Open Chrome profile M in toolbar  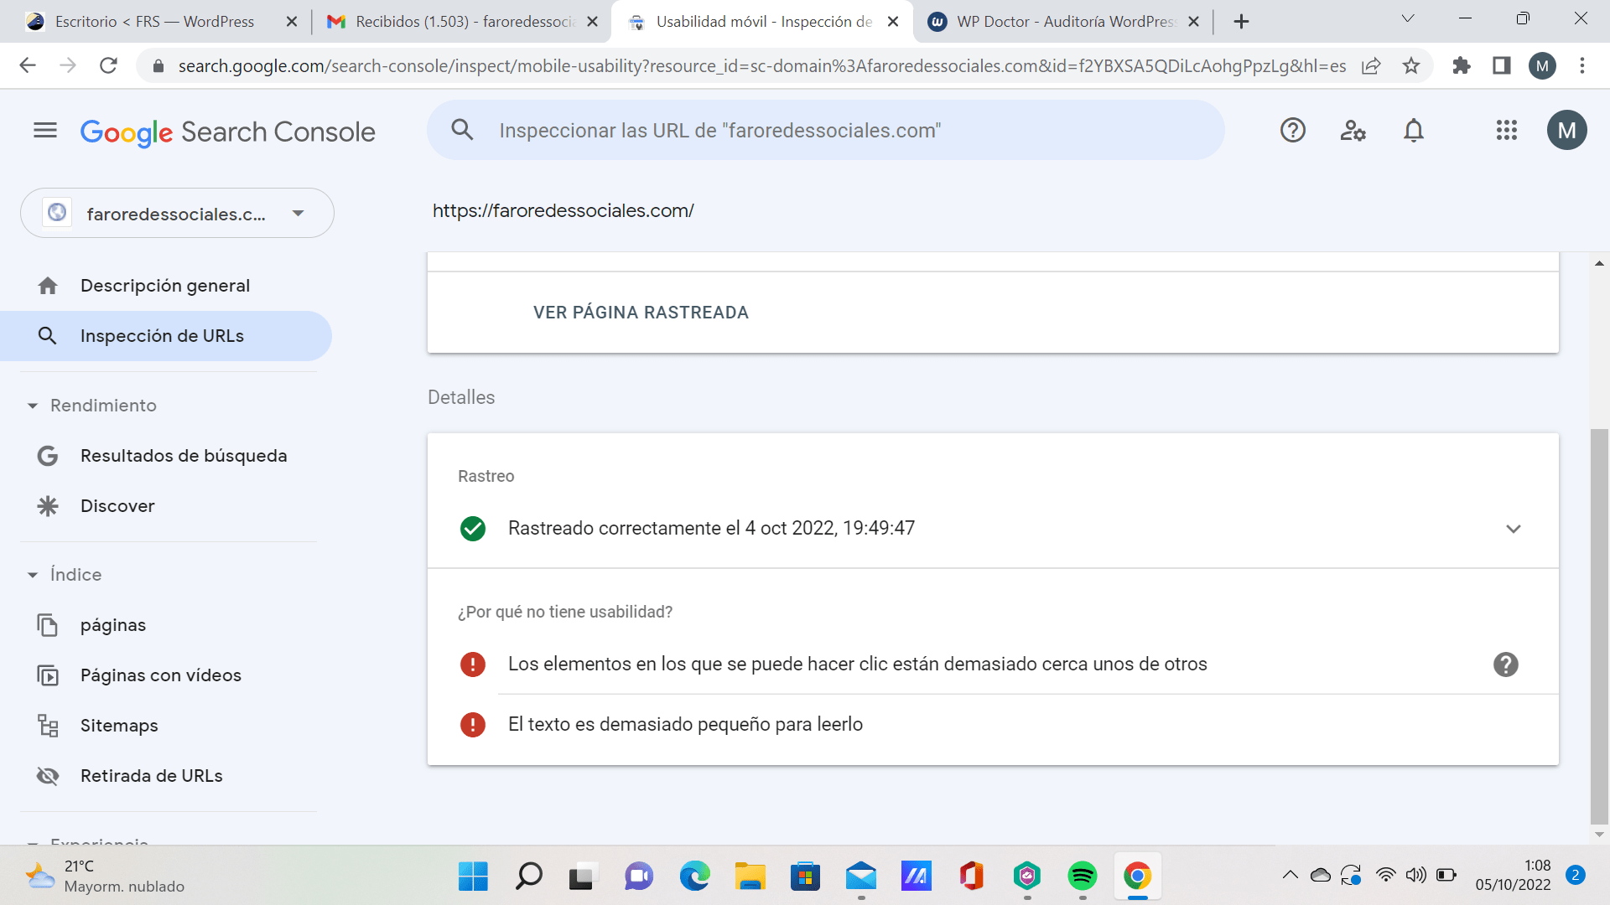(x=1542, y=65)
